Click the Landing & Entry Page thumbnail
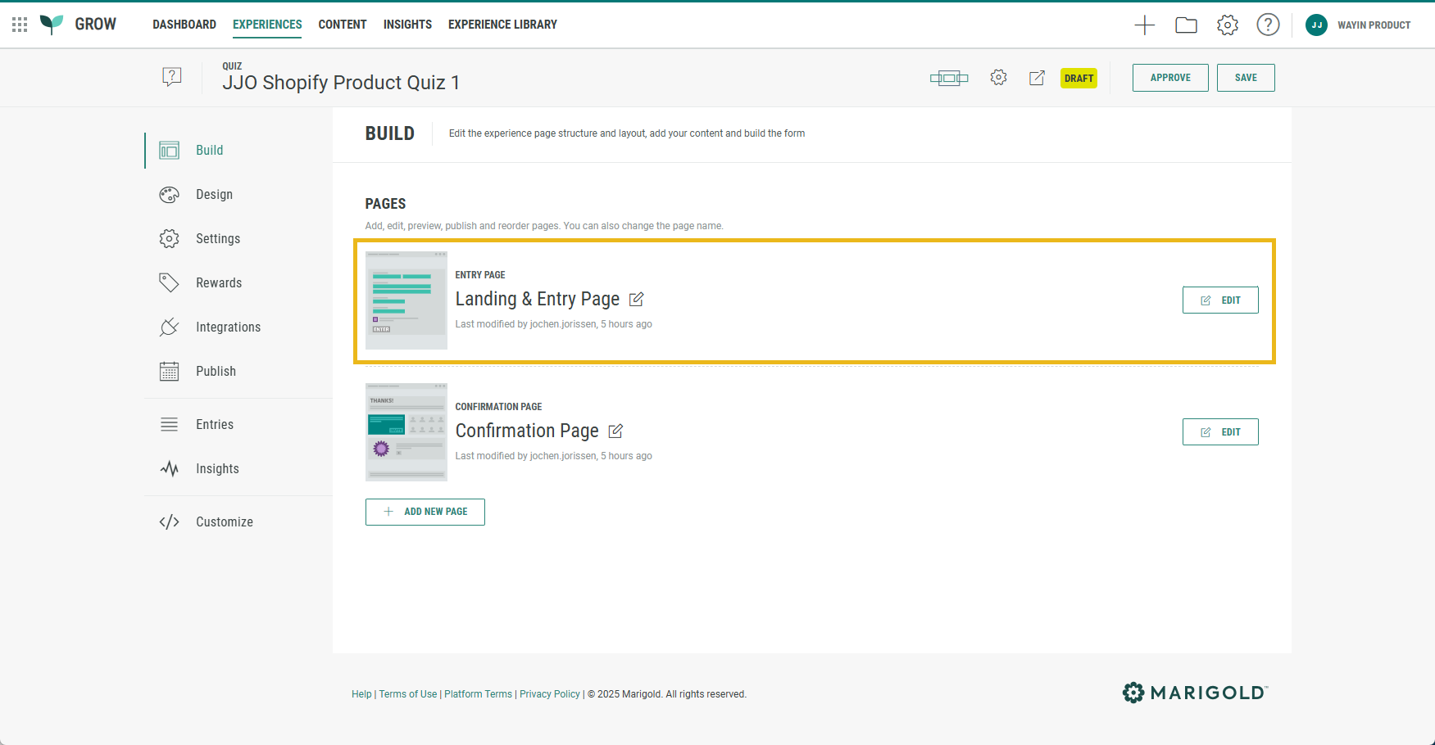The width and height of the screenshot is (1435, 745). [x=406, y=300]
